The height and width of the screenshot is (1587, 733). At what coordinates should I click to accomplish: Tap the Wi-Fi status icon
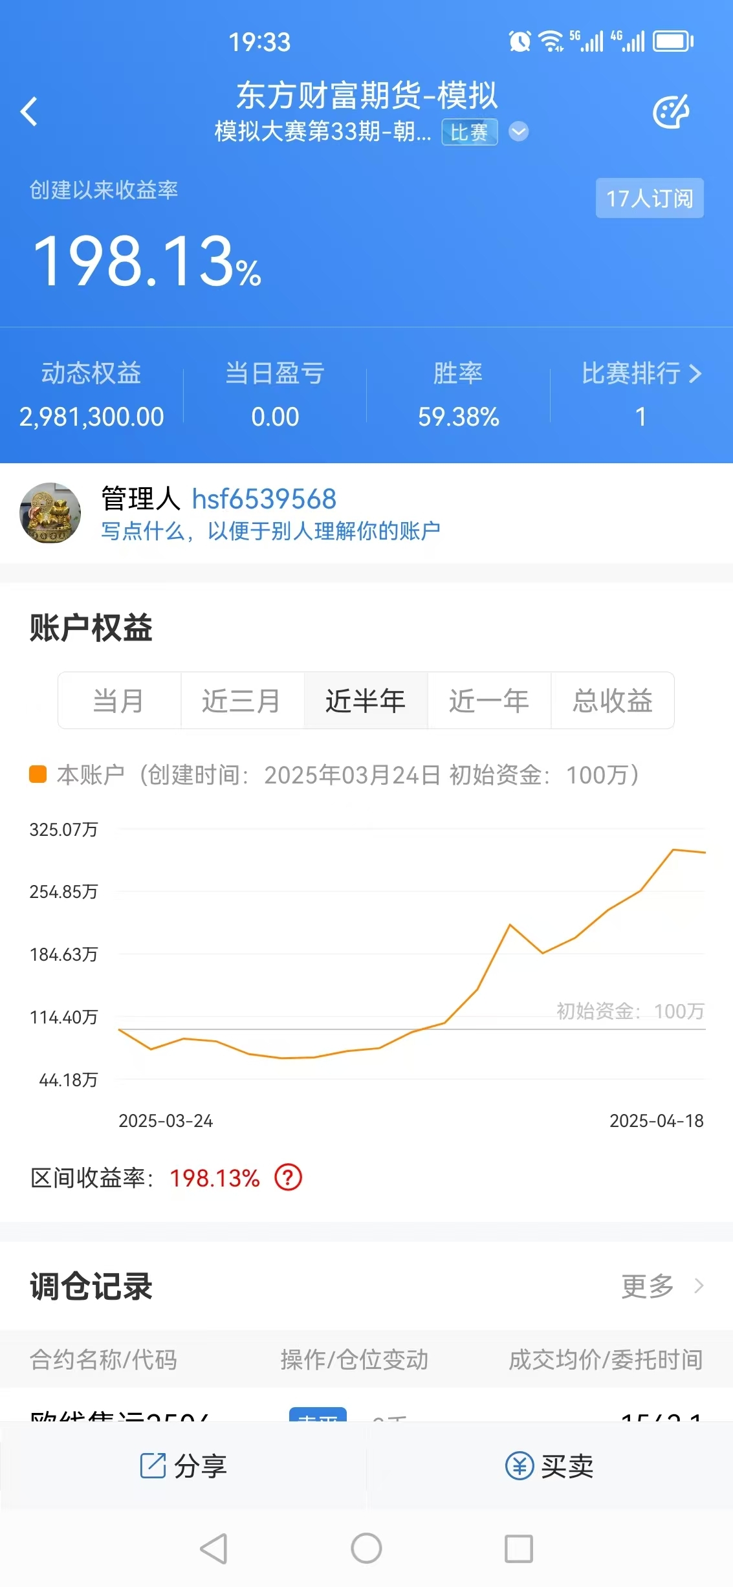(x=552, y=41)
